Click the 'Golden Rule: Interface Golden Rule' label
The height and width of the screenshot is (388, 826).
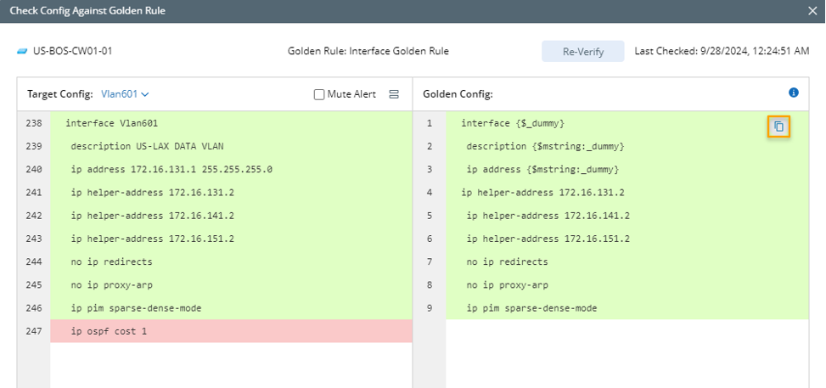[368, 51]
